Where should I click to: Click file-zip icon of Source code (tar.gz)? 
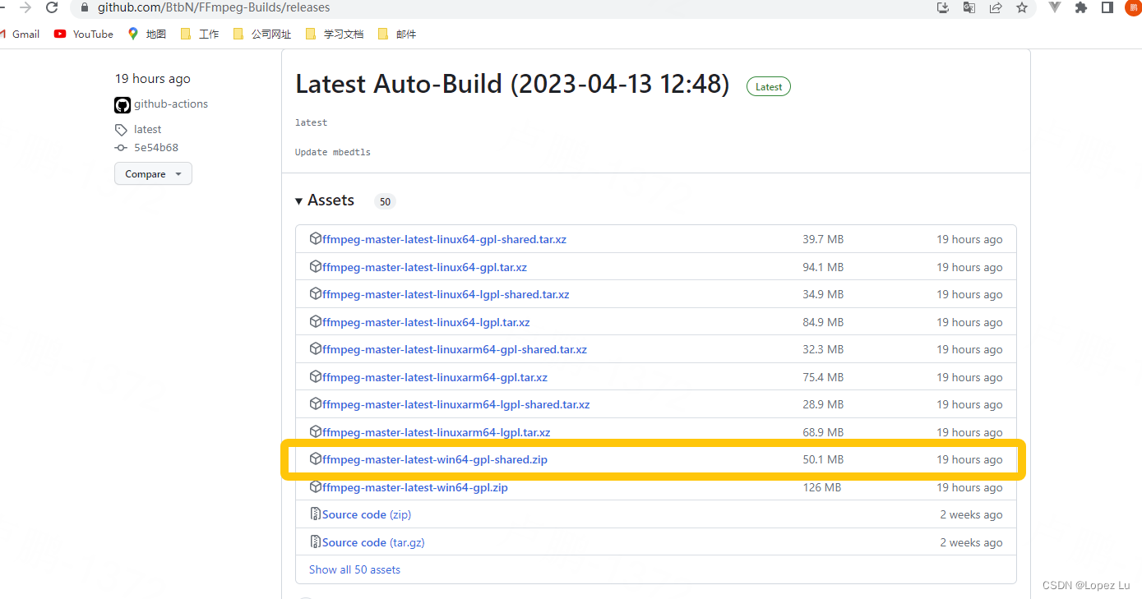316,541
